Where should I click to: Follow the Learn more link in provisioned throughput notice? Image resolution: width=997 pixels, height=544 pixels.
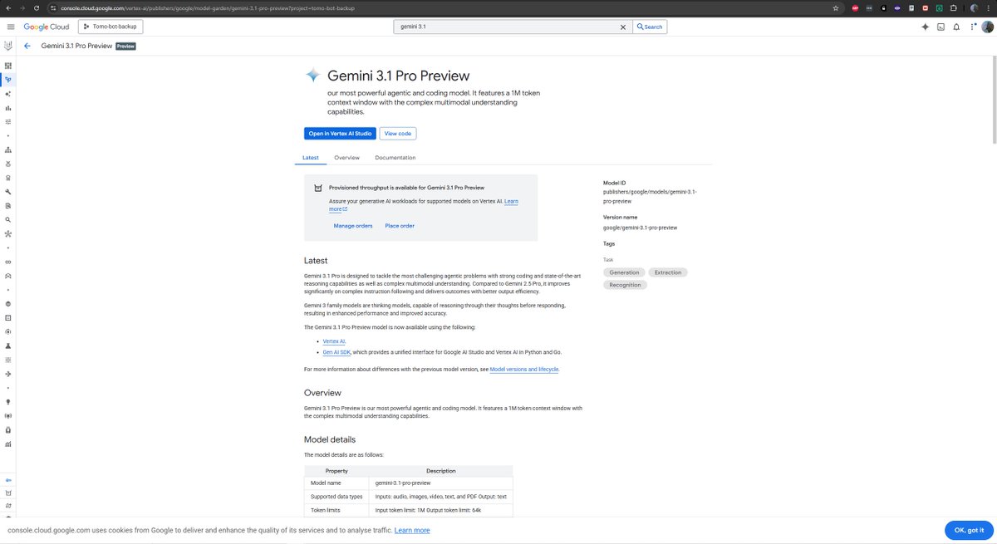pos(511,201)
